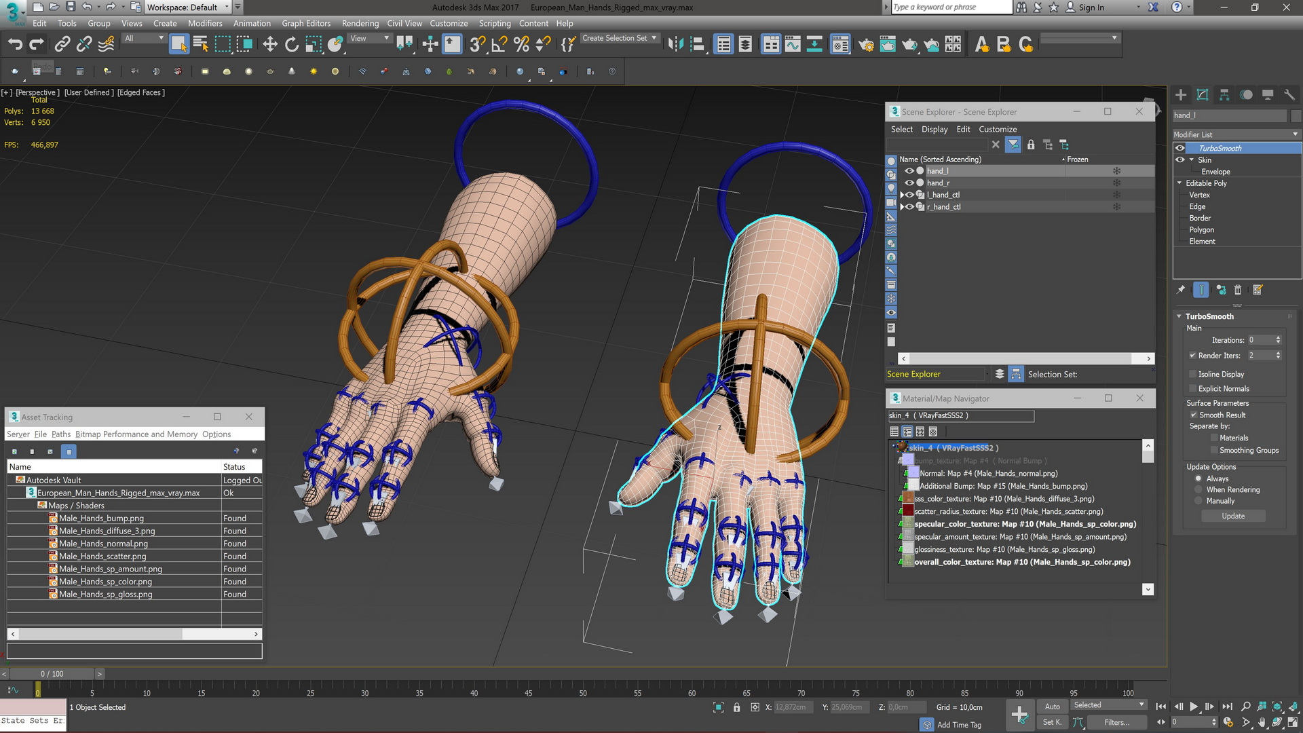This screenshot has width=1303, height=733.
Task: Open the Utilities wrench panel tab
Action: 1289,95
